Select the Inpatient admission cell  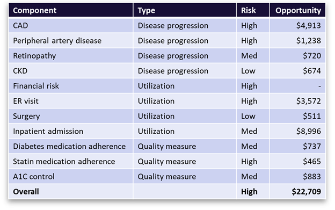71,131
